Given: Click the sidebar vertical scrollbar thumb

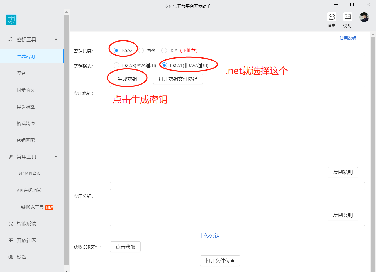Looking at the screenshot, I should (67, 139).
